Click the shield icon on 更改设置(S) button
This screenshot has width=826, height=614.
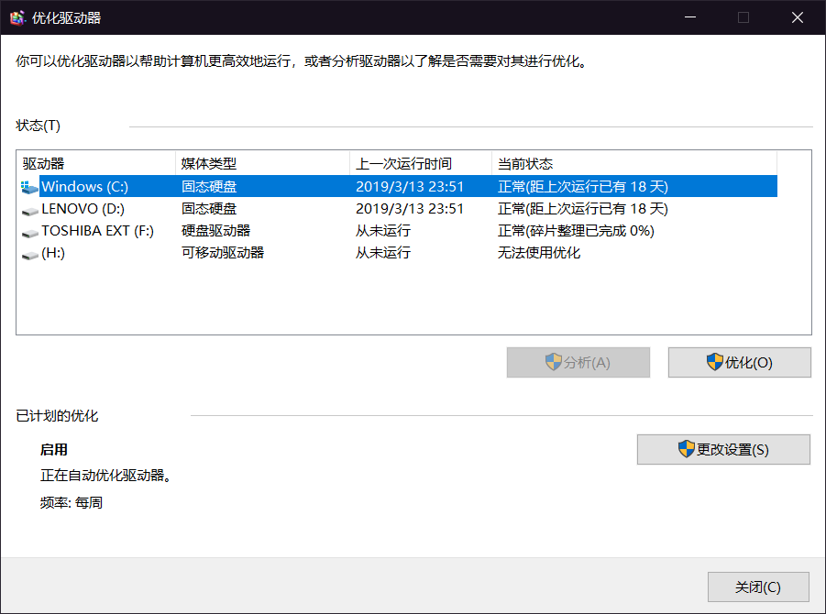pyautogui.click(x=686, y=449)
